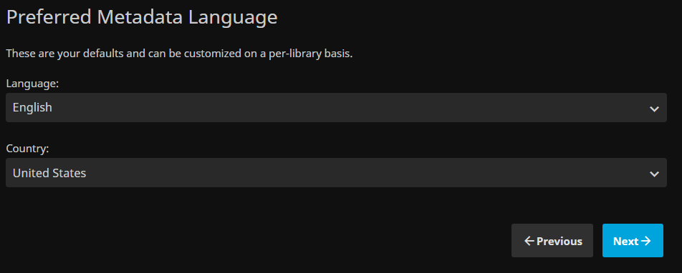This screenshot has height=273, width=682.
Task: Open the Country dropdown showing United States
Action: click(336, 173)
